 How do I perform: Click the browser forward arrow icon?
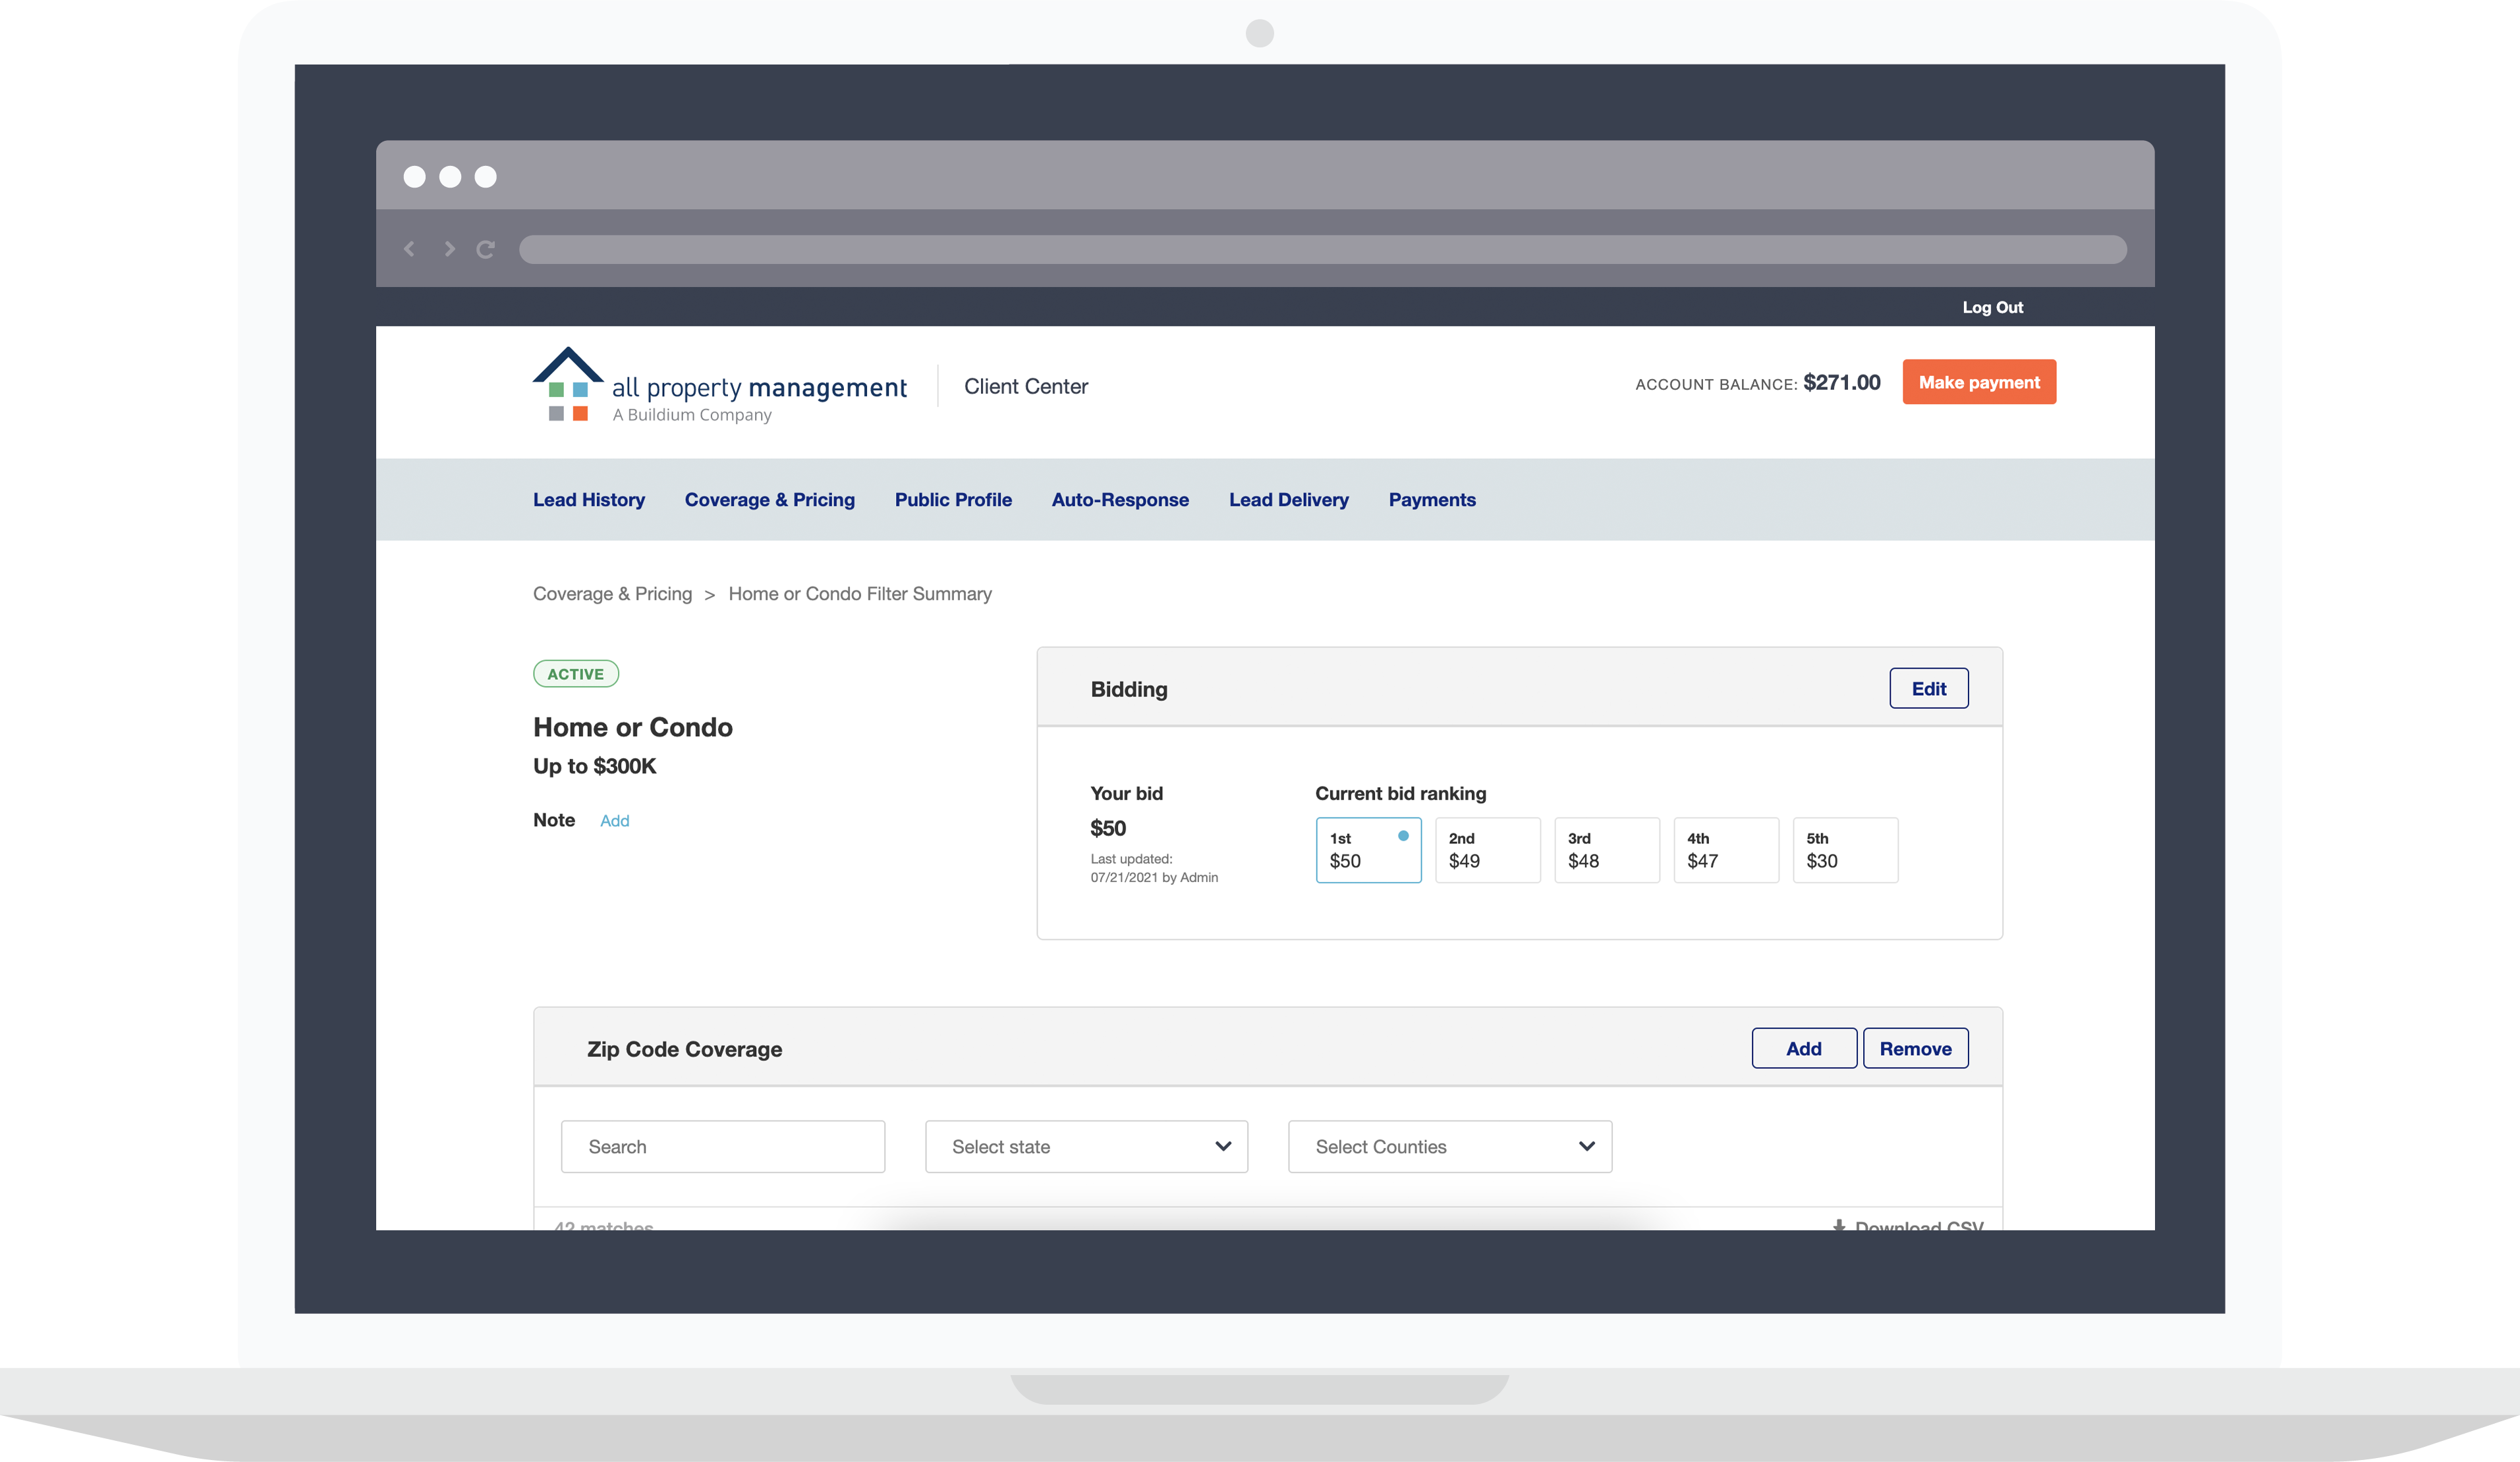click(x=450, y=249)
